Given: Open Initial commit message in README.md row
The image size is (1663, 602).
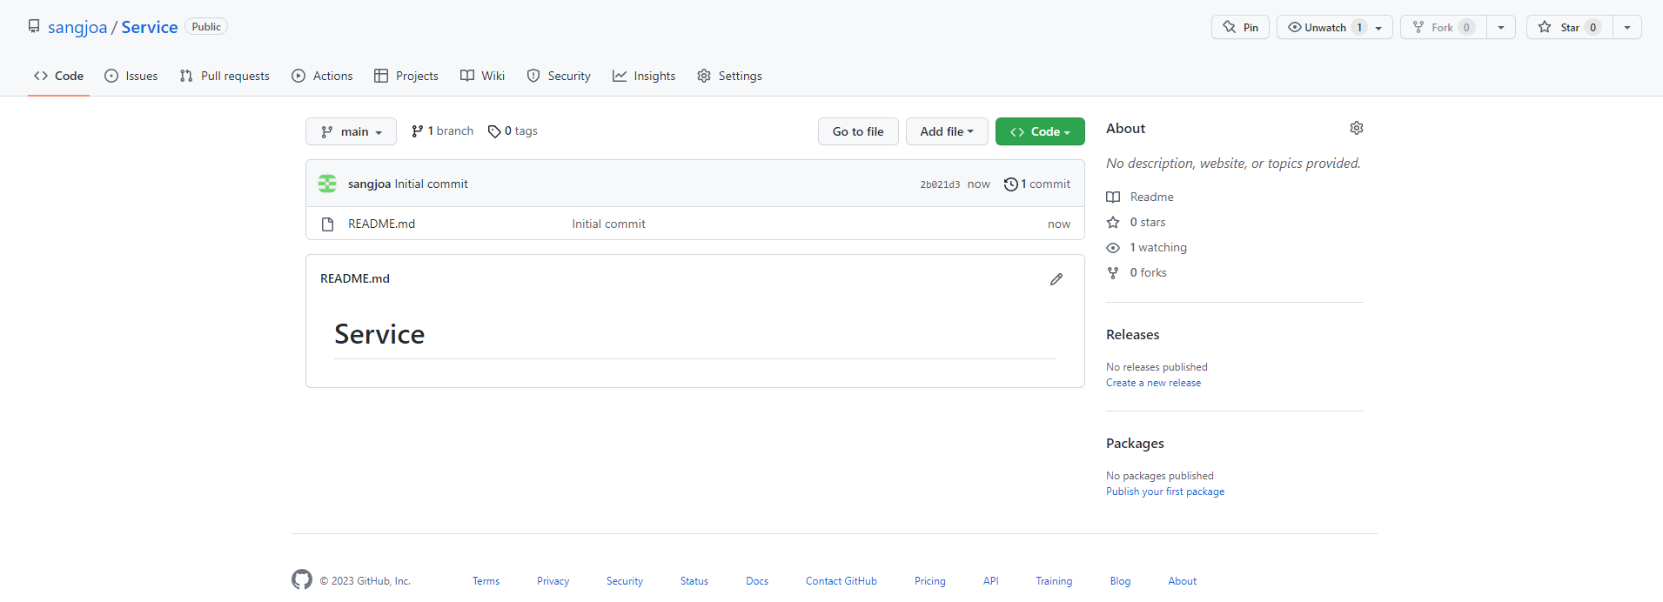Looking at the screenshot, I should point(608,224).
